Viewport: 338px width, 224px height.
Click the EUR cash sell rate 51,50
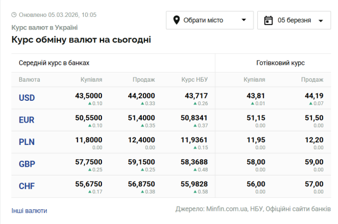(x=314, y=118)
